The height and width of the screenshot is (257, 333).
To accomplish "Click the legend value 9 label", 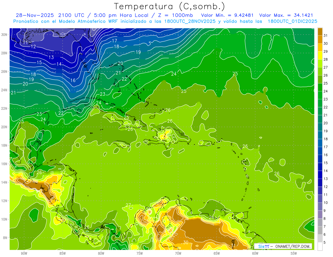I will pyautogui.click(x=325, y=211).
